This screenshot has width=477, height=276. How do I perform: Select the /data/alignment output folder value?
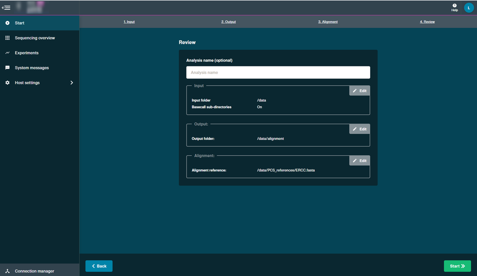tap(270, 138)
